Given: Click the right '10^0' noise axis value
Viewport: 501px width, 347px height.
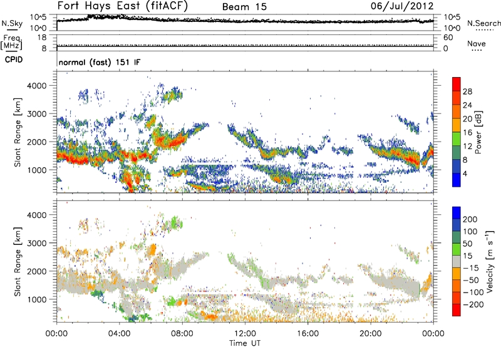Looking at the screenshot, I should (452, 28).
